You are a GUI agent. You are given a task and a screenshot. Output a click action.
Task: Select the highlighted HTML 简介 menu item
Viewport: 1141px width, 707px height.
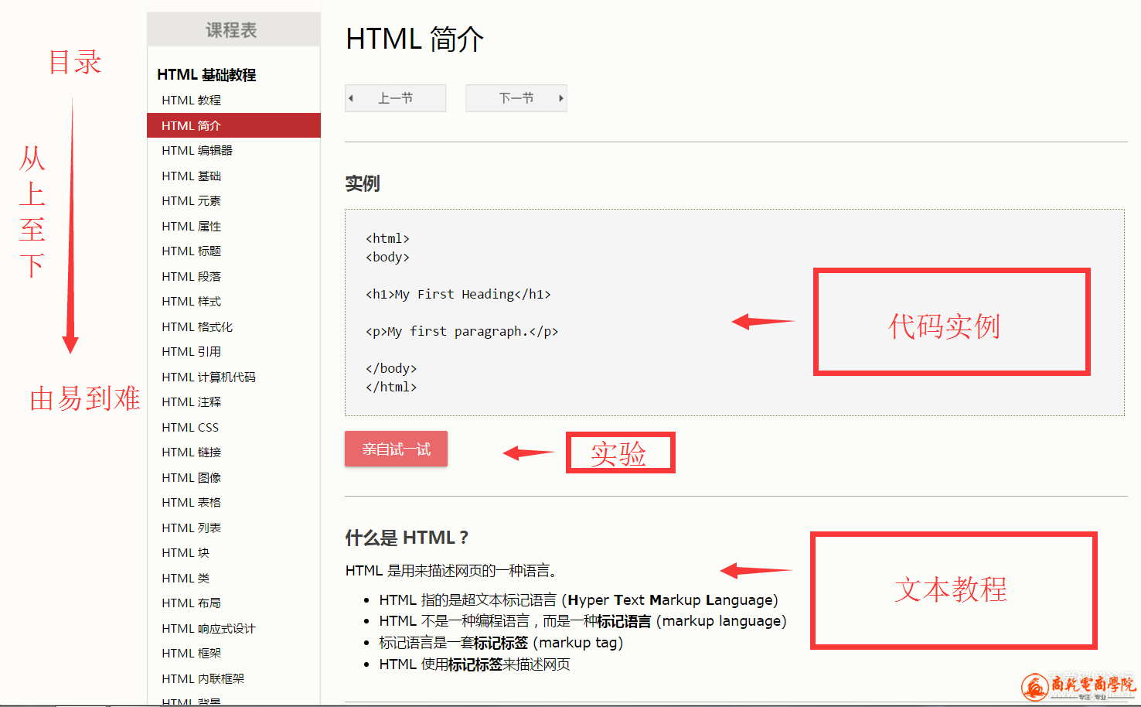point(191,125)
